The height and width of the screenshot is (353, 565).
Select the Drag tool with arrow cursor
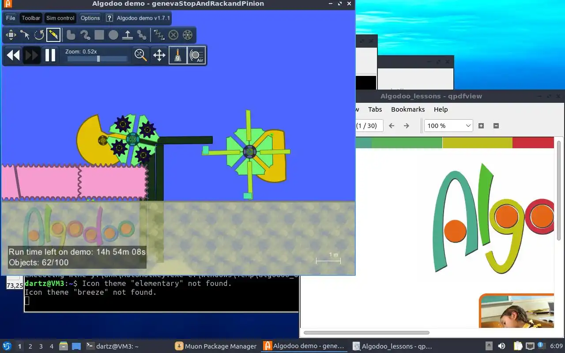[25, 35]
